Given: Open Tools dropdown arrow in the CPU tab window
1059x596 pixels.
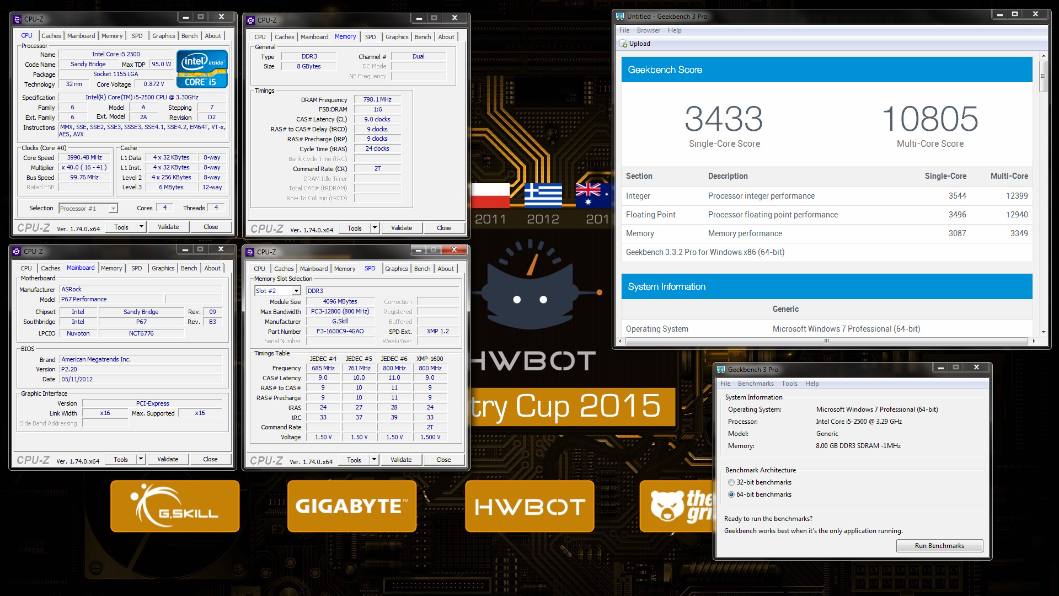Looking at the screenshot, I should tap(141, 227).
